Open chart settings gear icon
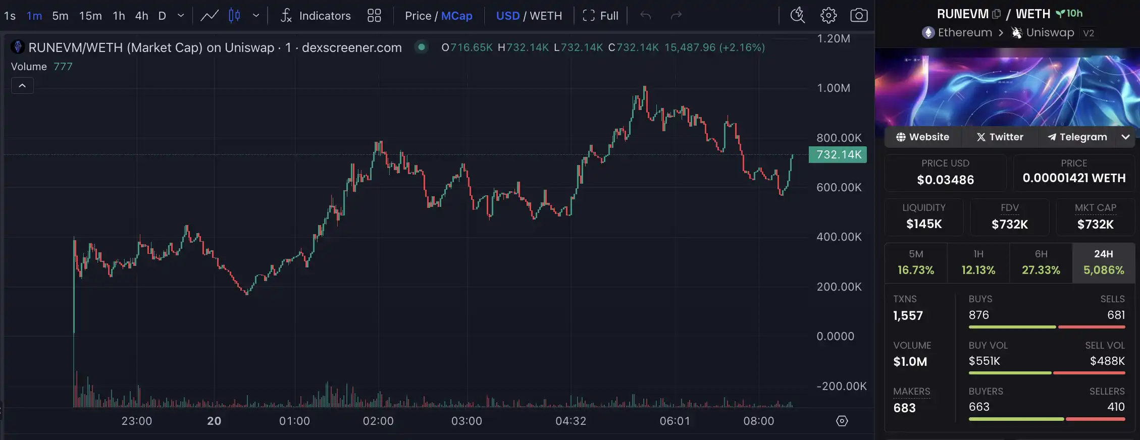The height and width of the screenshot is (440, 1140). [x=828, y=16]
